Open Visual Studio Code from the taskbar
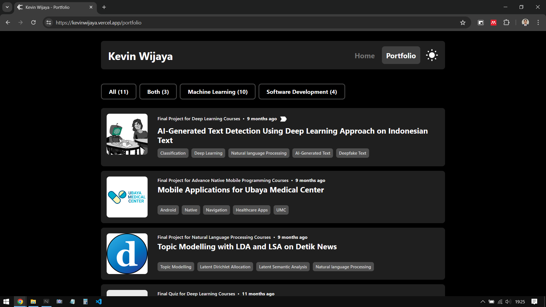Viewport: 546px width, 307px height. (x=99, y=302)
